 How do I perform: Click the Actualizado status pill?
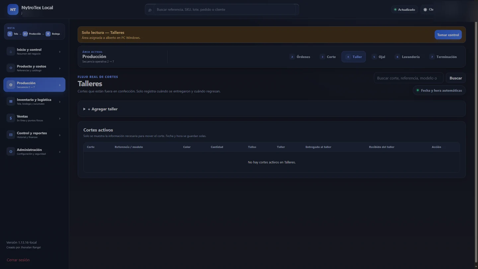point(404,10)
